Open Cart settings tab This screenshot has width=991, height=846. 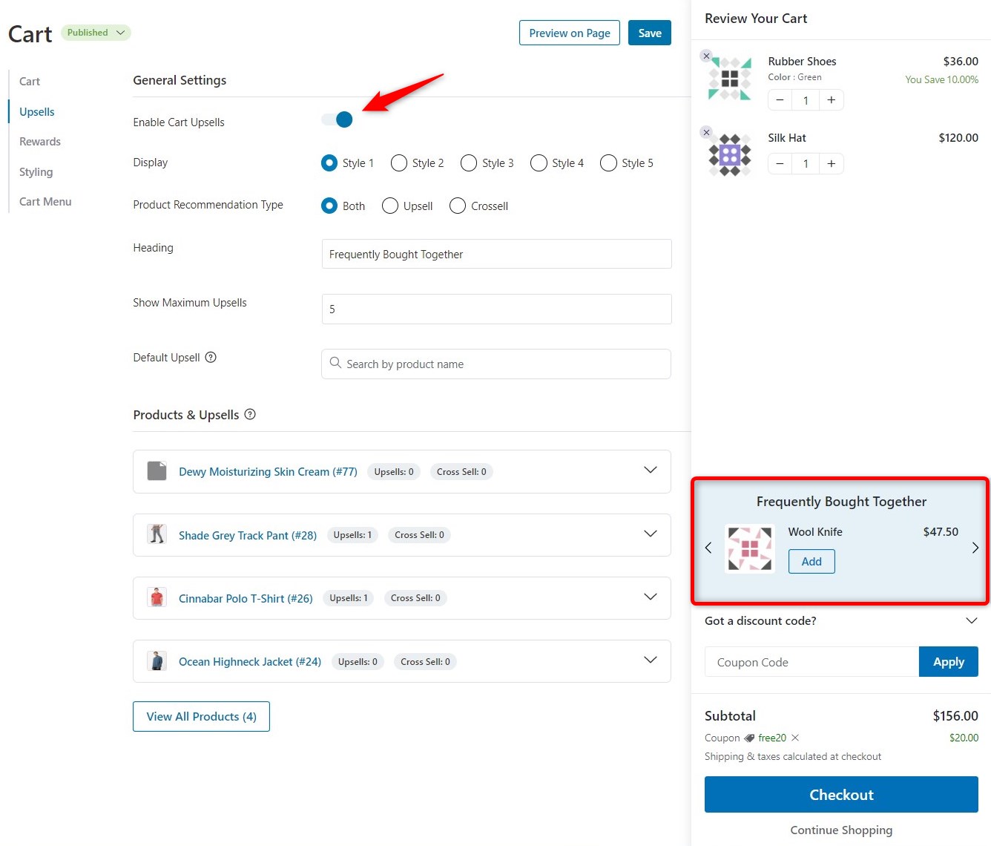[30, 82]
